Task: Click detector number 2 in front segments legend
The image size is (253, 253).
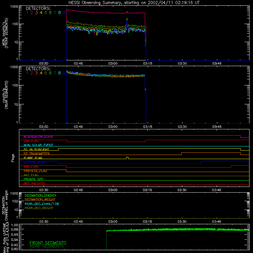Action: (x=32, y=13)
